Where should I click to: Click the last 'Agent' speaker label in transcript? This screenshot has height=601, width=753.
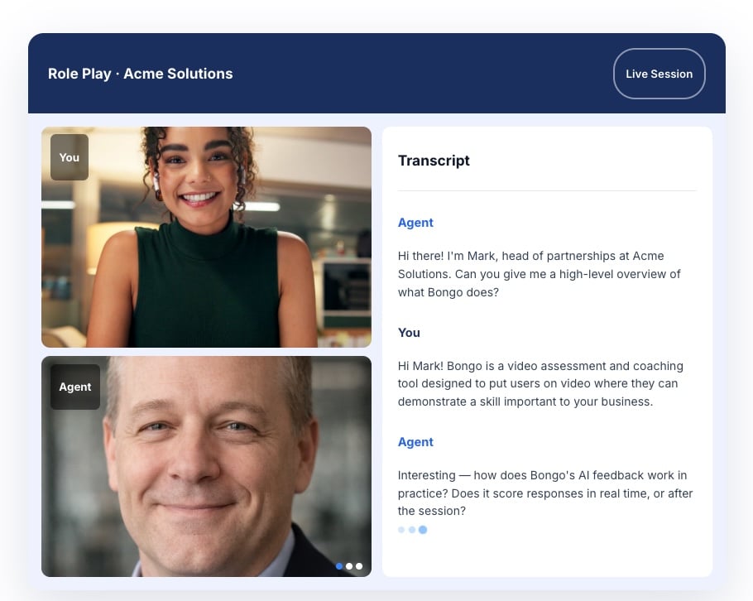coord(415,442)
